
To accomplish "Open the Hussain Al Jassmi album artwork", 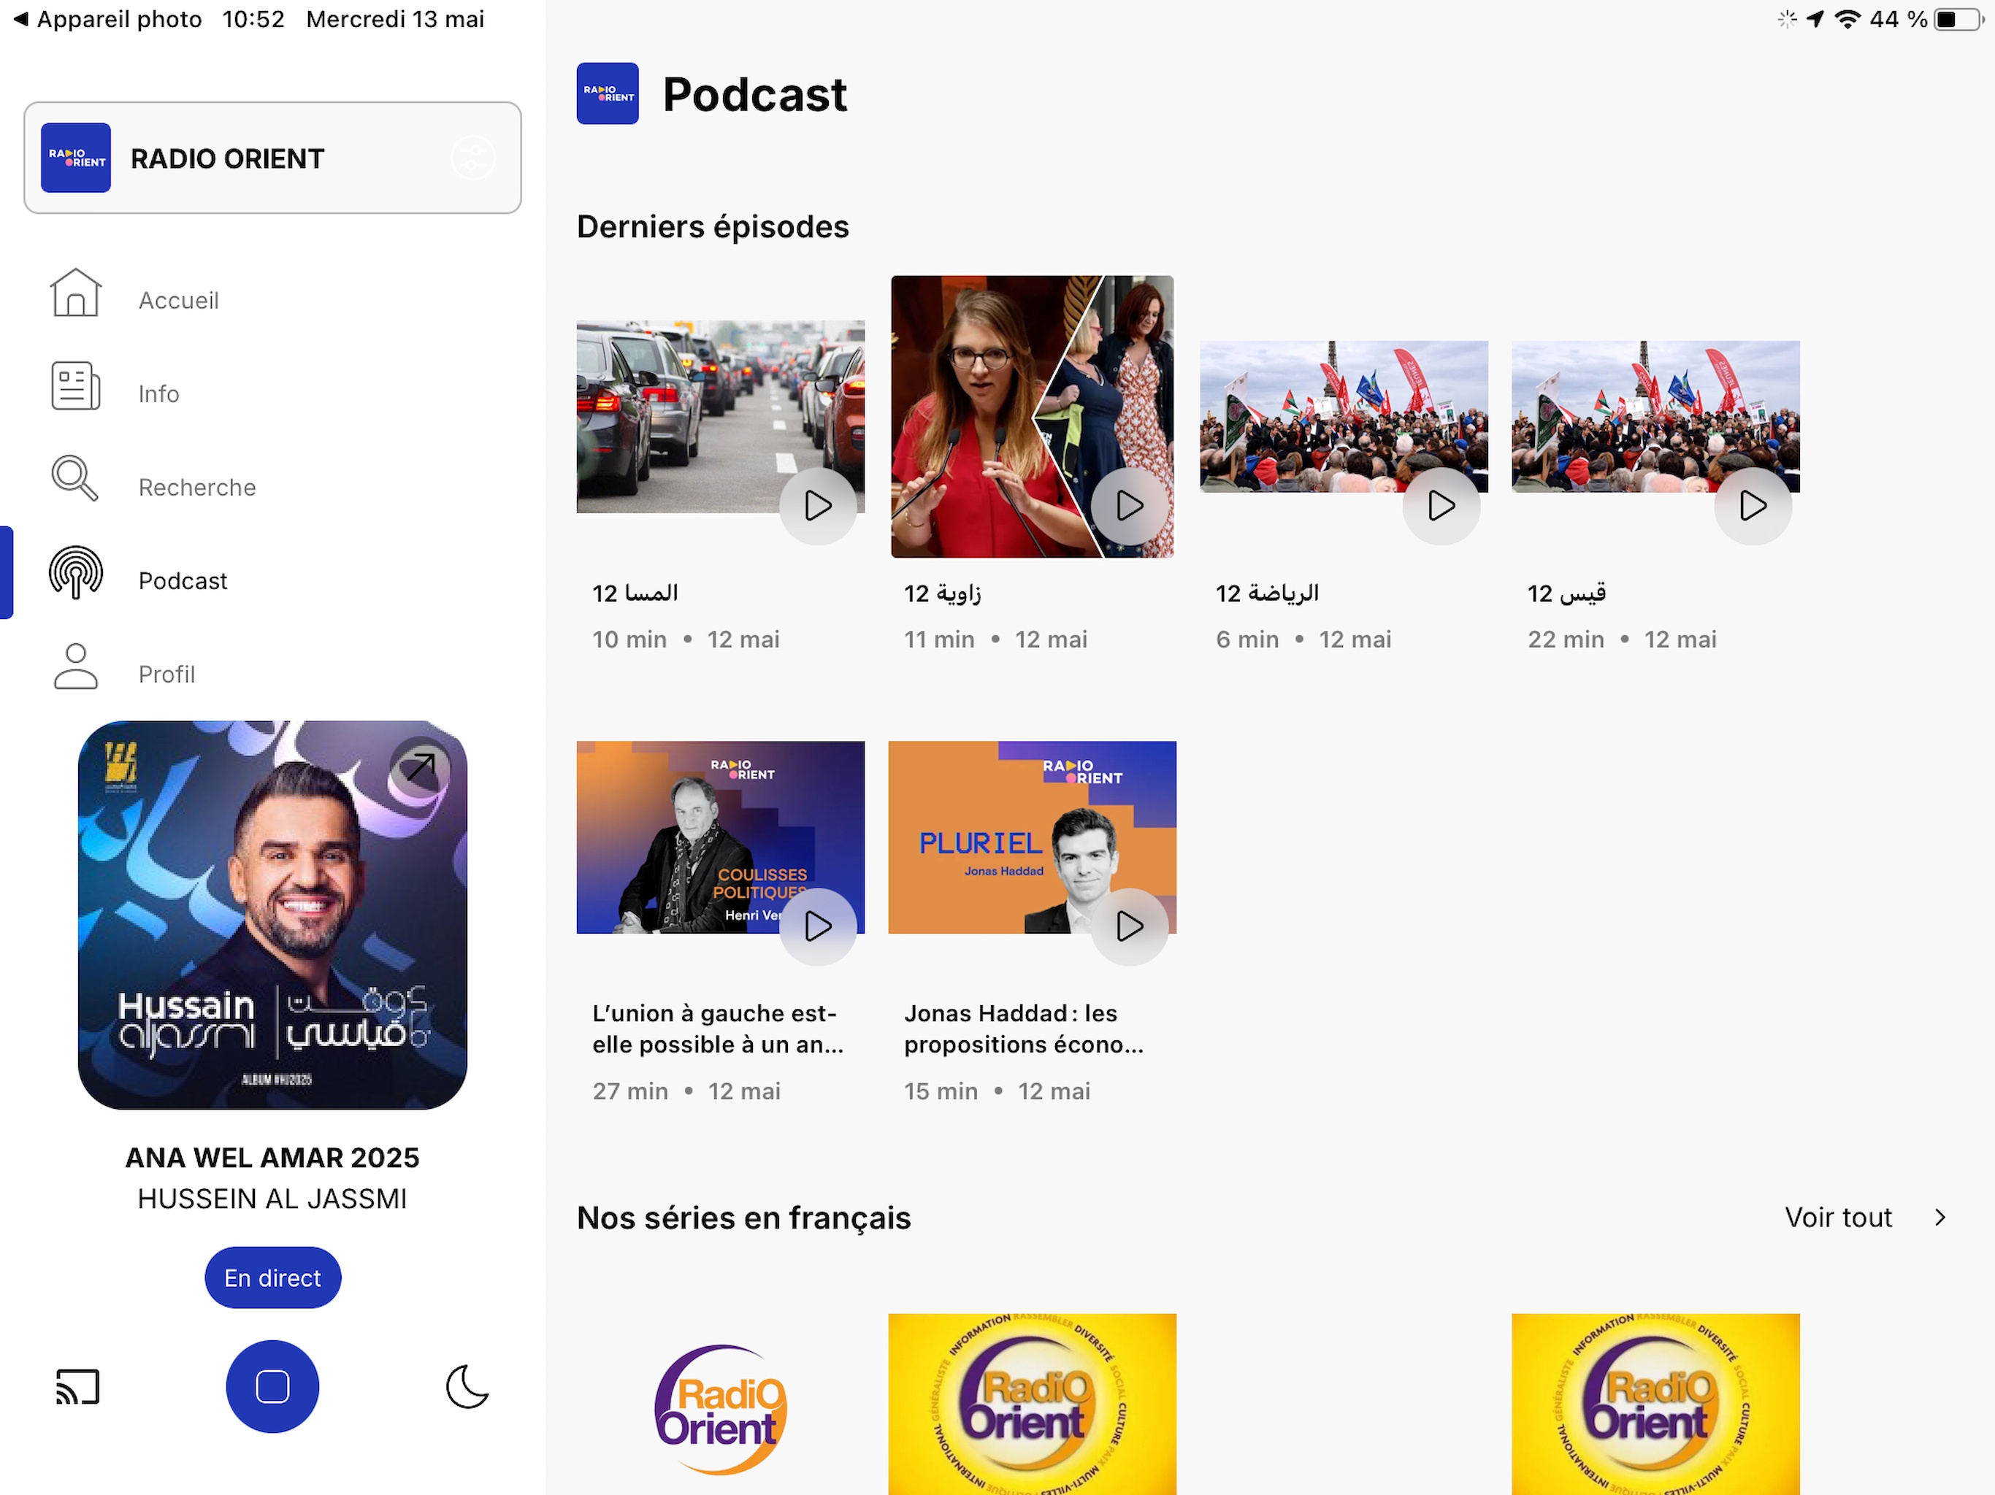I will click(x=272, y=915).
